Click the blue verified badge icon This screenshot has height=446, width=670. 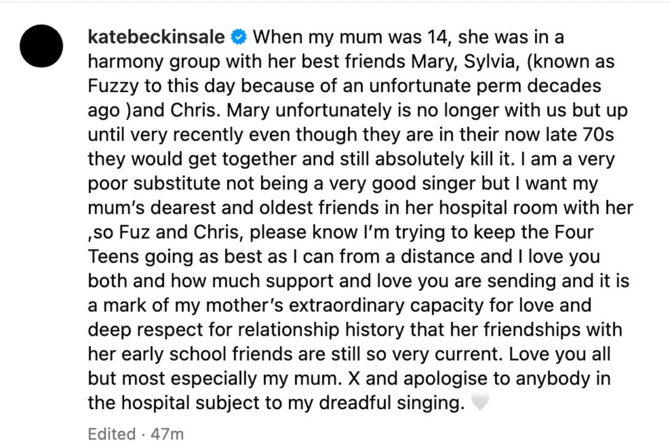pos(239,37)
